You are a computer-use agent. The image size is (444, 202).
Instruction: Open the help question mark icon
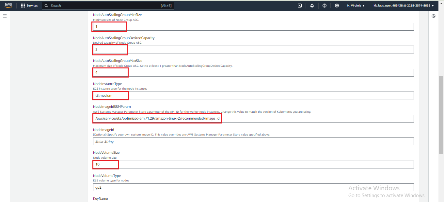click(x=324, y=6)
